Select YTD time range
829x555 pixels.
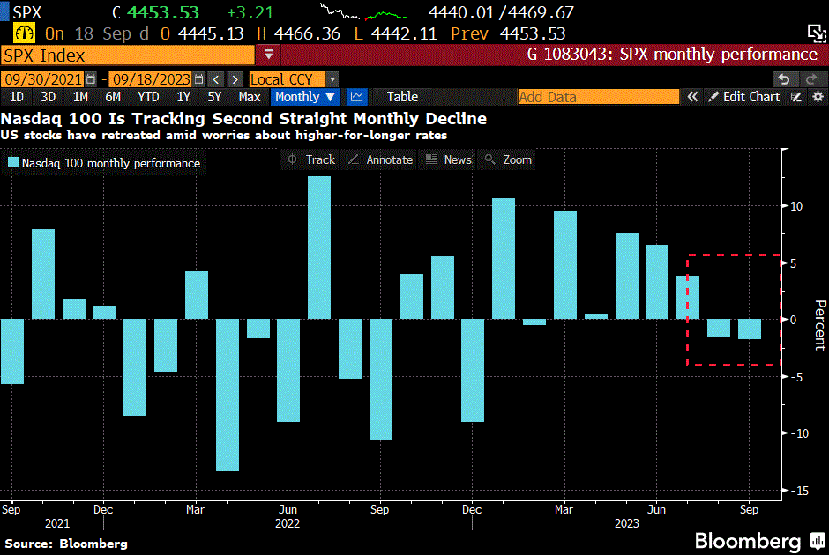(x=148, y=97)
